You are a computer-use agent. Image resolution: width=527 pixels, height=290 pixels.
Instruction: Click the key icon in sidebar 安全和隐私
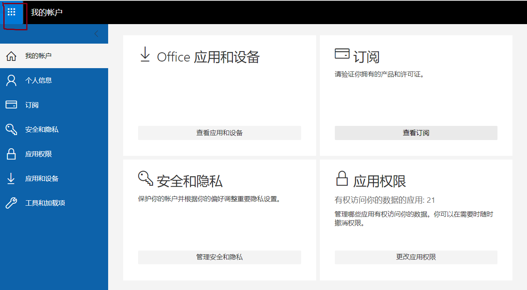[x=11, y=129]
